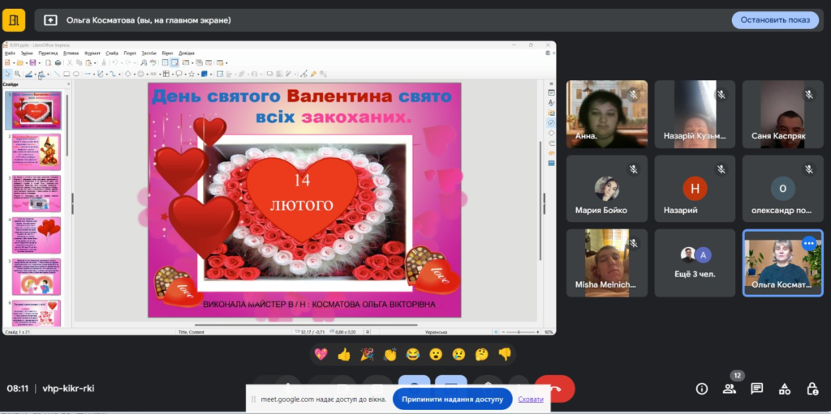Screen dimensions: 831x414
Task: Open the chat with everyone panel
Action: 756,389
